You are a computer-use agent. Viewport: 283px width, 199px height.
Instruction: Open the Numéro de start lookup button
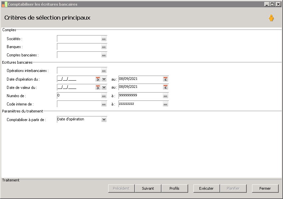pos(104,96)
